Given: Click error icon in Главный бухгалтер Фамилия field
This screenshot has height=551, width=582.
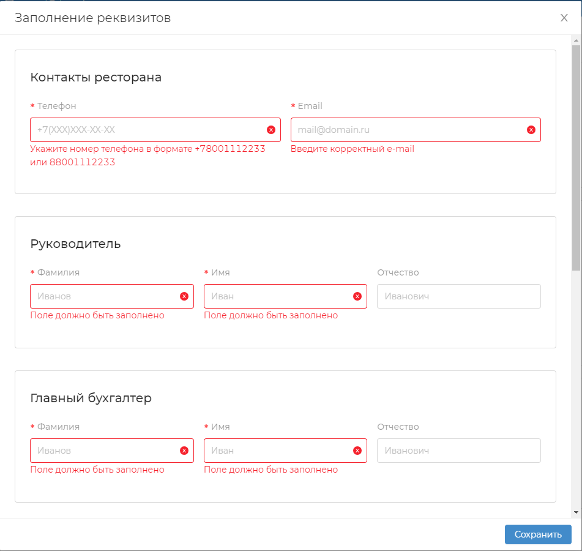Looking at the screenshot, I should point(184,451).
